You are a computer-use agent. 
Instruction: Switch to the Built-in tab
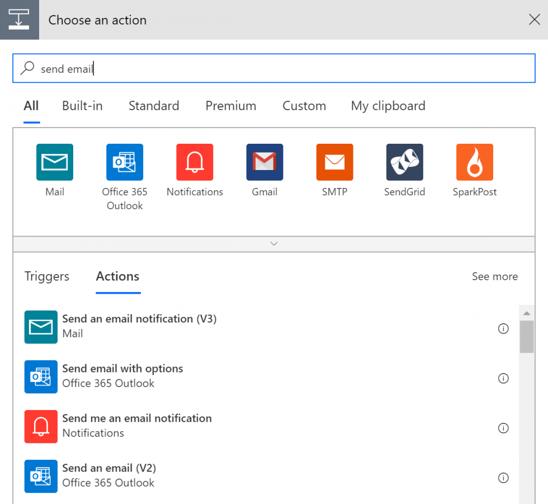pos(83,106)
